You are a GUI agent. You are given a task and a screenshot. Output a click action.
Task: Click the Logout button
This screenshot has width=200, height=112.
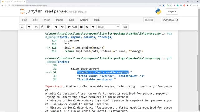(x=172, y=12)
